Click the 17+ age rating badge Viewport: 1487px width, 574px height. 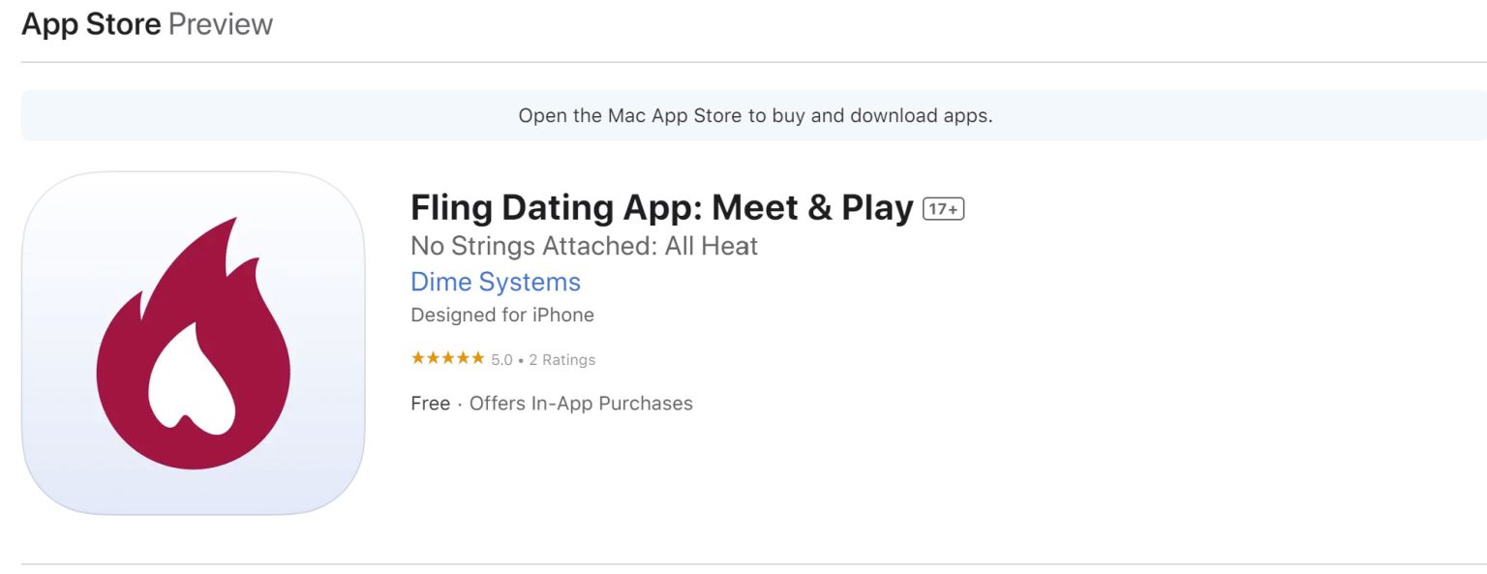(944, 207)
